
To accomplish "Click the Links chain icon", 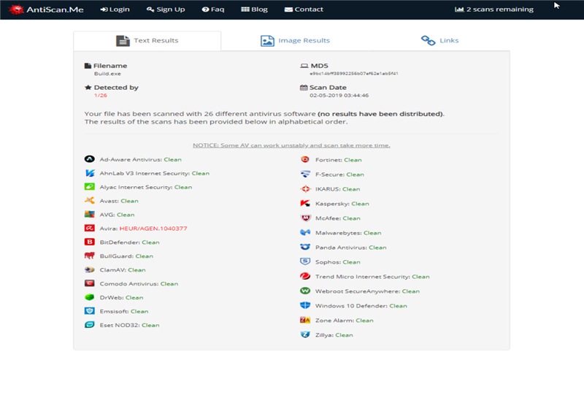I will 428,40.
